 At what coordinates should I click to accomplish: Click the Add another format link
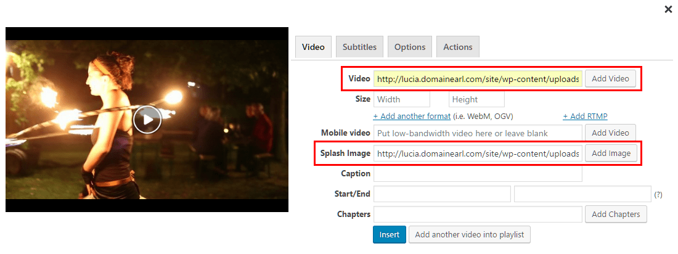412,117
